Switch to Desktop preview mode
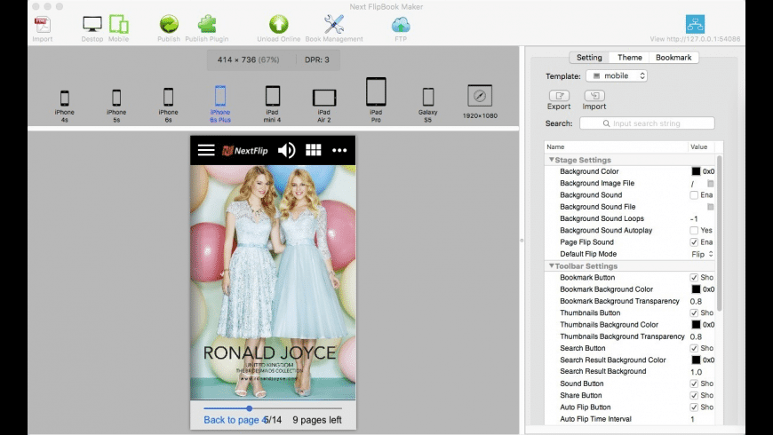The width and height of the screenshot is (773, 435). click(92, 25)
